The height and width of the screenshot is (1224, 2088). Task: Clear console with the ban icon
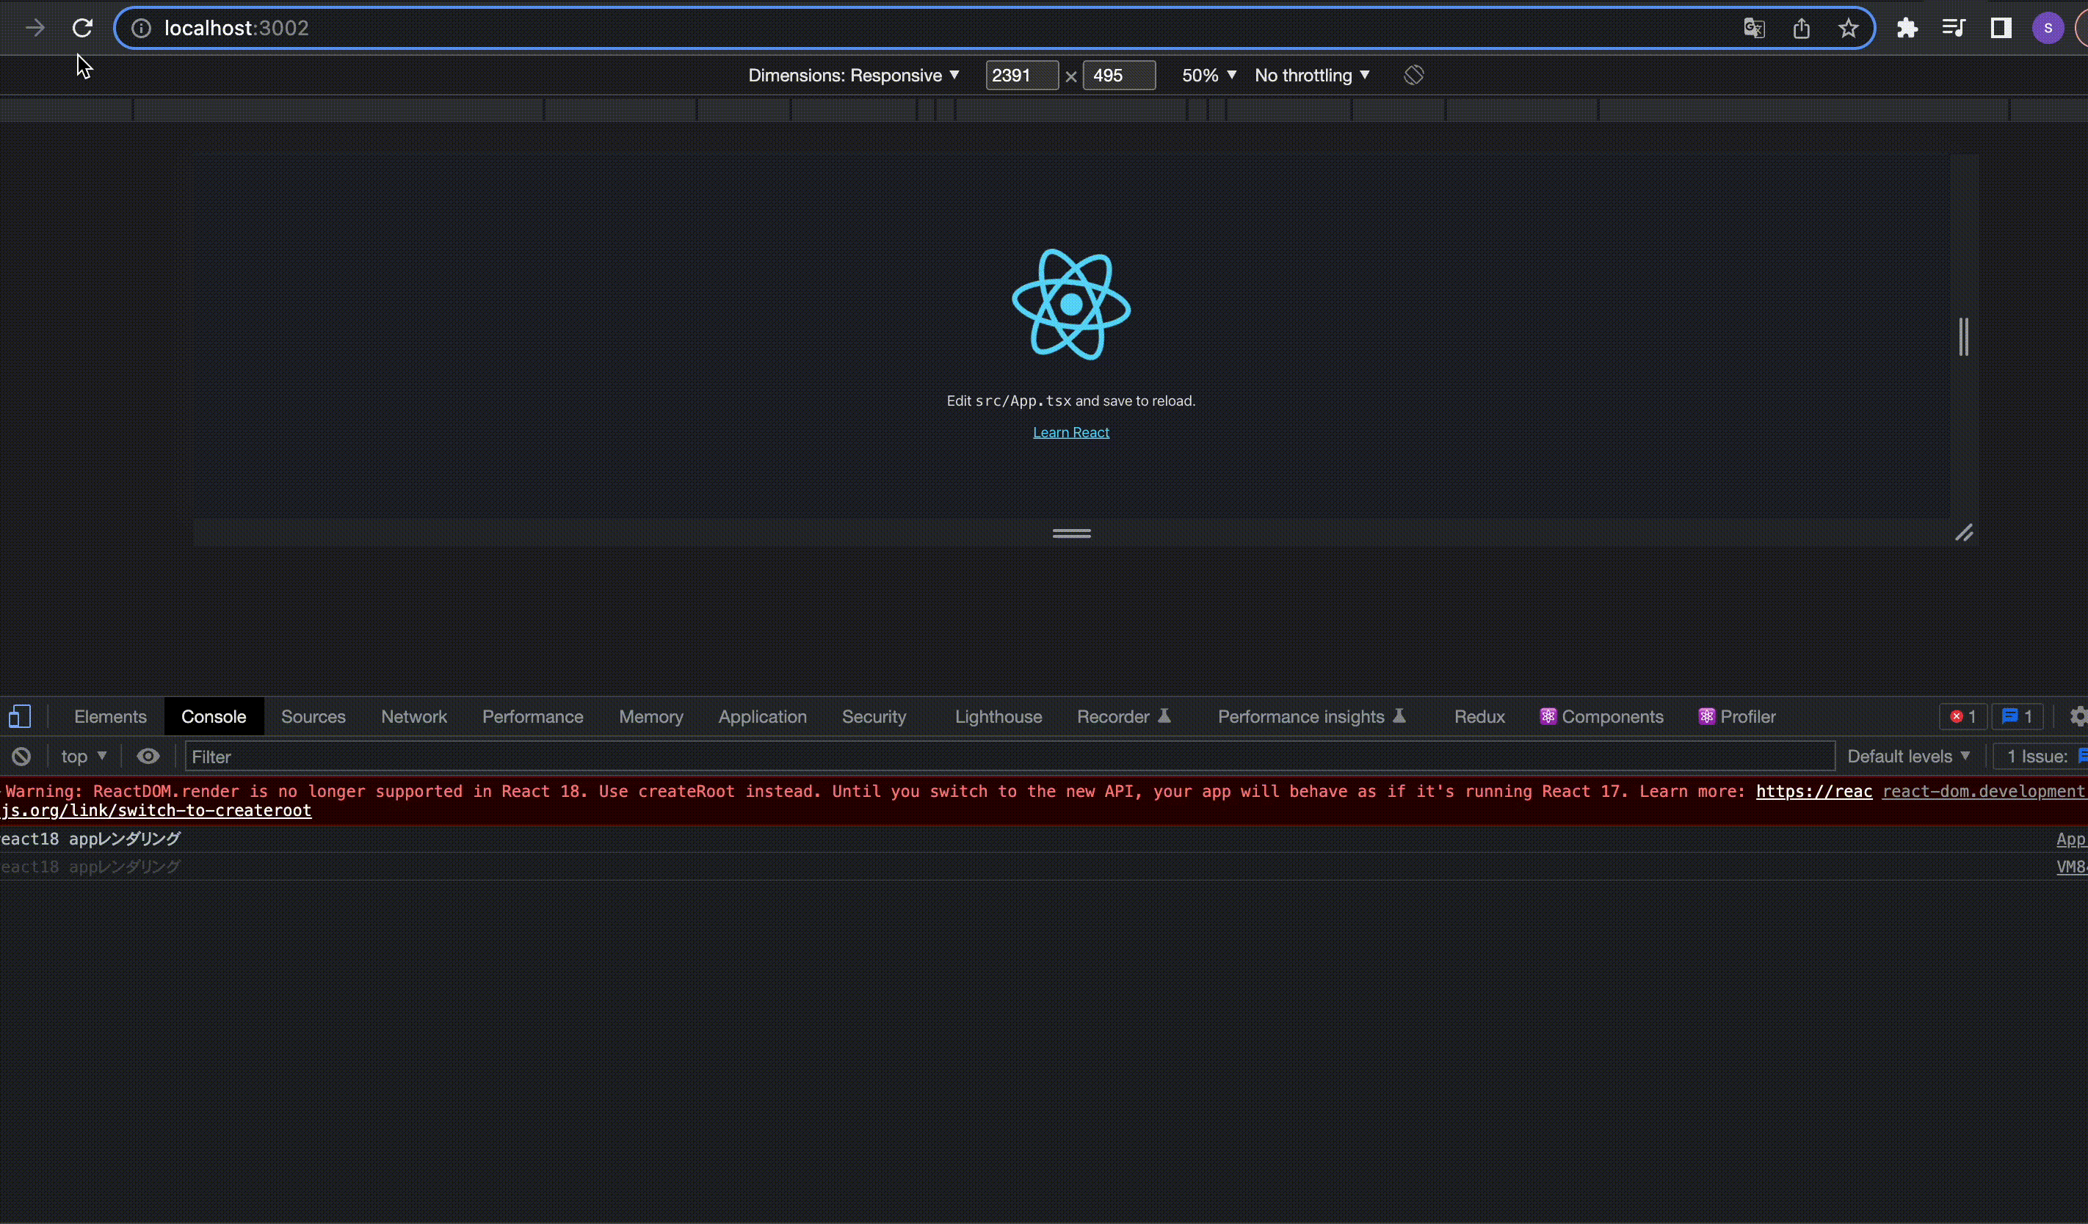(21, 756)
